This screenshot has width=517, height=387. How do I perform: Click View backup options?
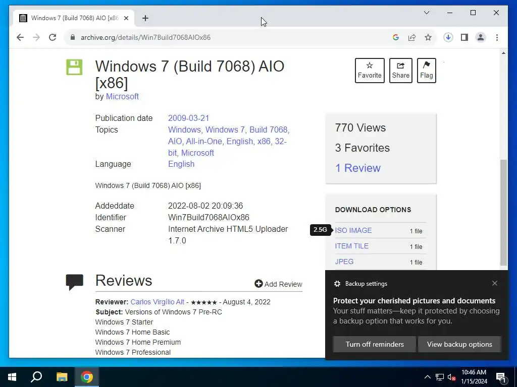459,344
